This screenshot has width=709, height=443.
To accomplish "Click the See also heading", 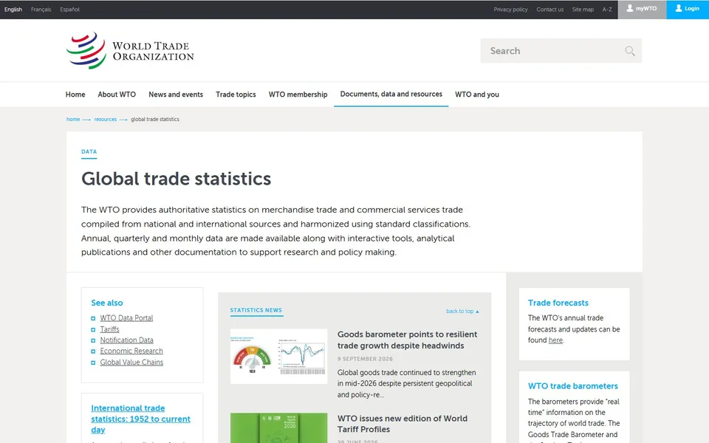I will (x=106, y=303).
